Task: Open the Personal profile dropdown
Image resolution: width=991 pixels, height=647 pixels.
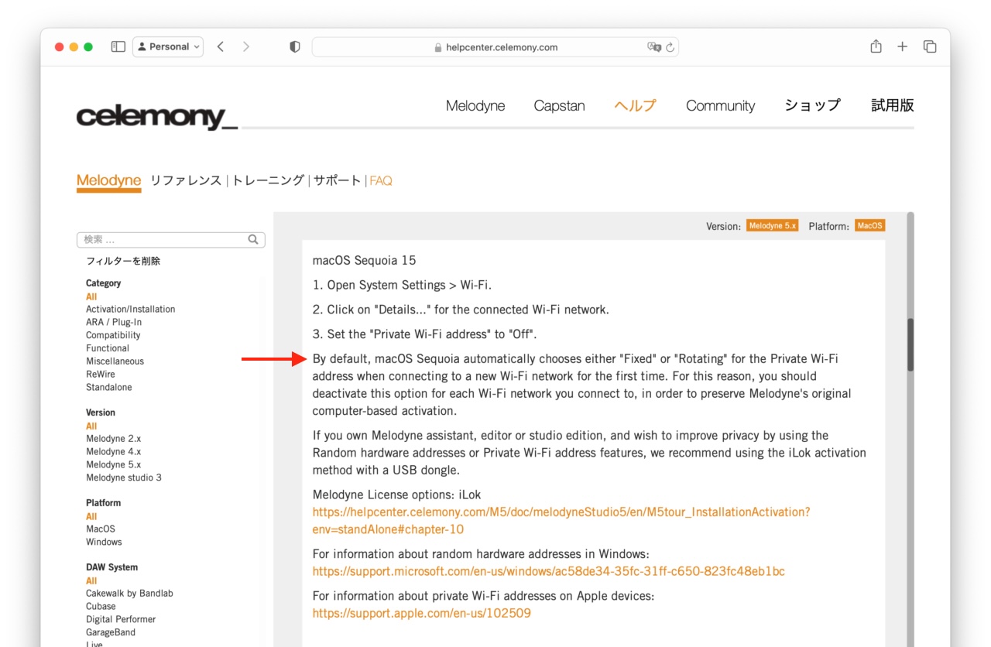Action: (168, 46)
